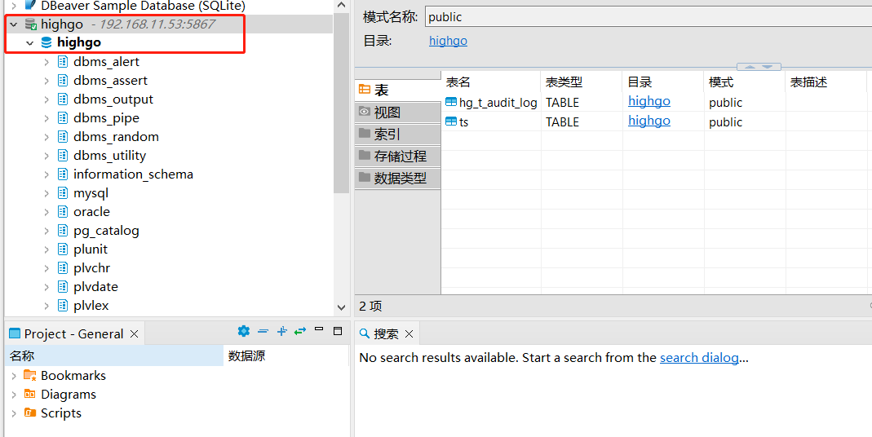The width and height of the screenshot is (872, 437).
Task: Collapse the bold highgo database node
Action: (29, 43)
